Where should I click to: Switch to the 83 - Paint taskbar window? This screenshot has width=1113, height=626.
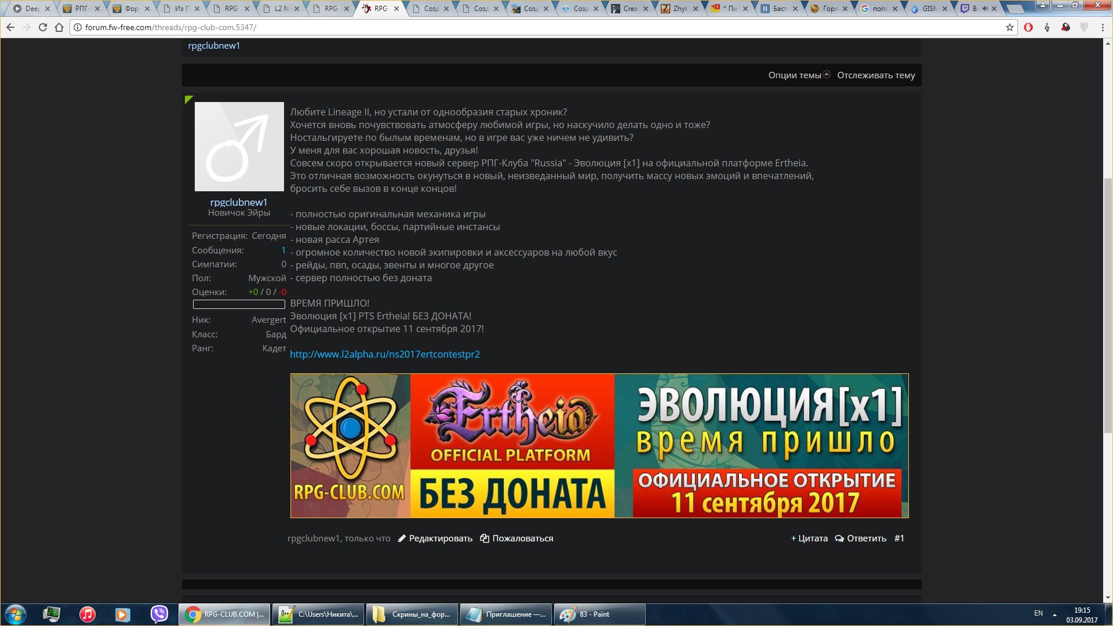pyautogui.click(x=600, y=614)
